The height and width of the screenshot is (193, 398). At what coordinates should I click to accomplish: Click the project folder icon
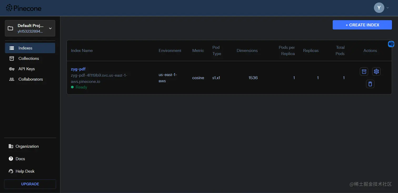[11, 28]
